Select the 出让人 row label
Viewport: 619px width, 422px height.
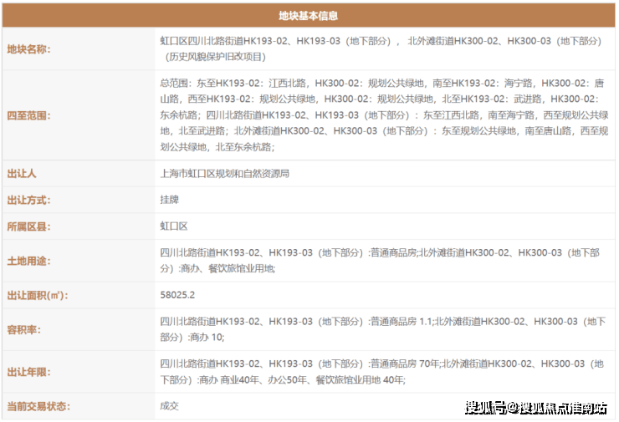(23, 174)
